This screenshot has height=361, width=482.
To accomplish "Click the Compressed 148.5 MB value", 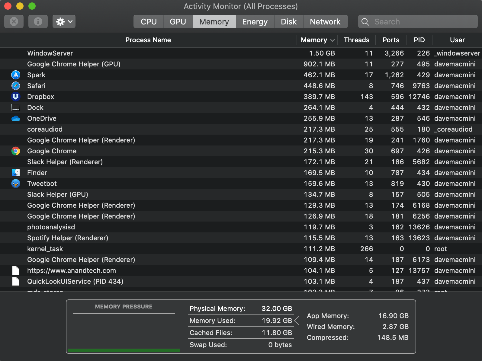I will pyautogui.click(x=393, y=337).
